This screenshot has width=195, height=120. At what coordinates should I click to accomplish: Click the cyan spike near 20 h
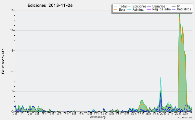click(161, 87)
